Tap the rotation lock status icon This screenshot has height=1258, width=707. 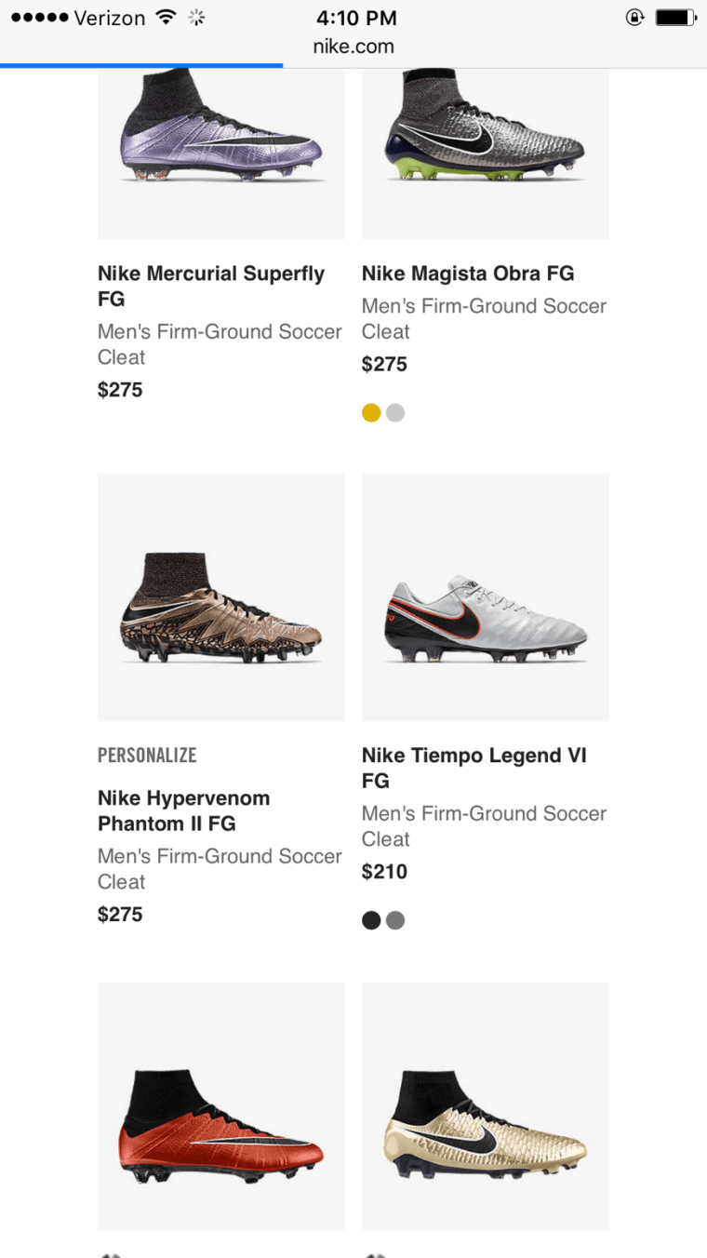pos(634,18)
